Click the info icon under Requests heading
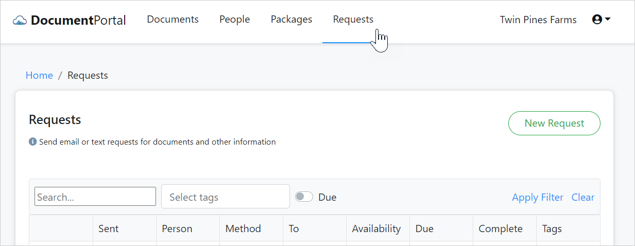635x246 pixels. 32,142
